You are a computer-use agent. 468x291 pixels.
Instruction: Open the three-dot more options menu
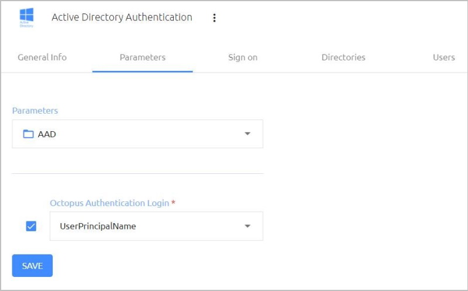pyautogui.click(x=214, y=18)
